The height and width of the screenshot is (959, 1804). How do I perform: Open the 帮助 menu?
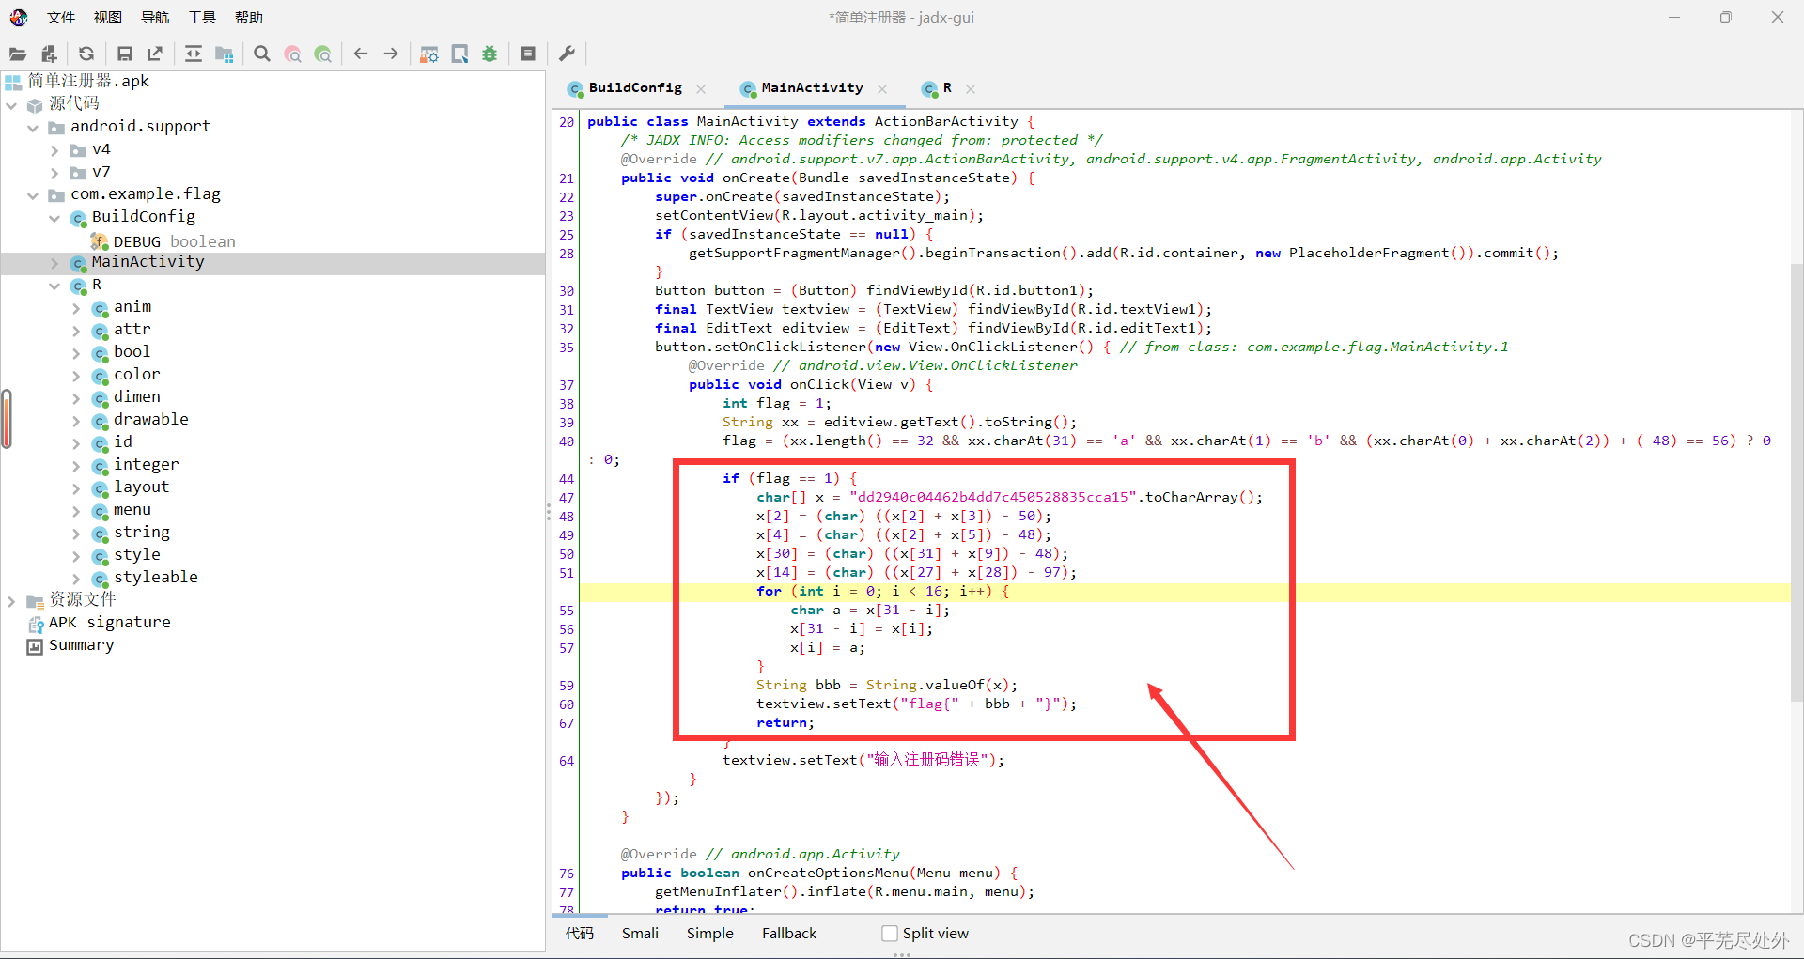pos(249,18)
